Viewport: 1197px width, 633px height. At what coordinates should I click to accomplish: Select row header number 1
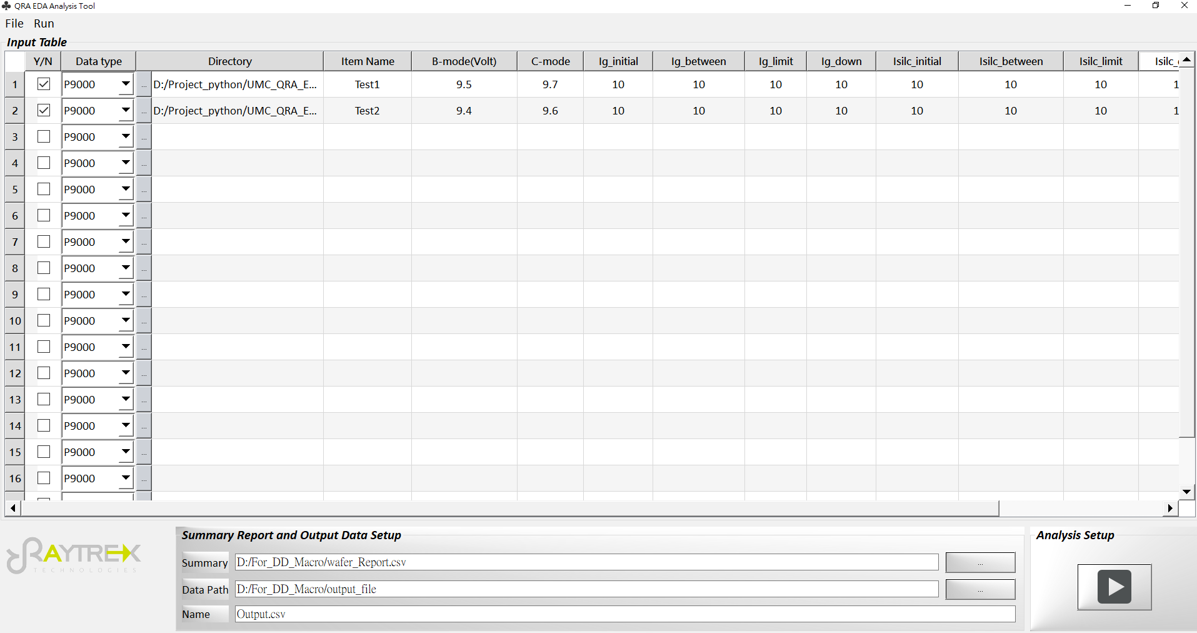point(15,84)
